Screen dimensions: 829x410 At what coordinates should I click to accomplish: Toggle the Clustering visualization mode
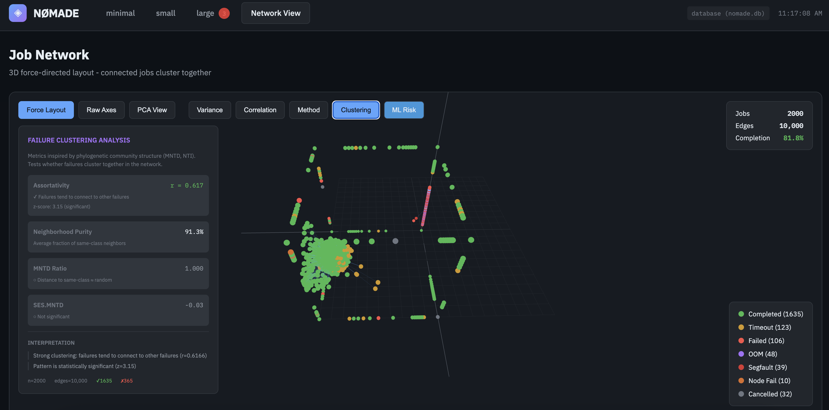click(x=356, y=110)
